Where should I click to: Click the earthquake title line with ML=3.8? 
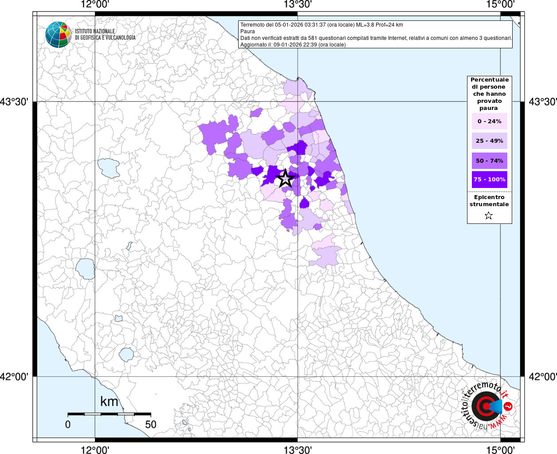(322, 25)
